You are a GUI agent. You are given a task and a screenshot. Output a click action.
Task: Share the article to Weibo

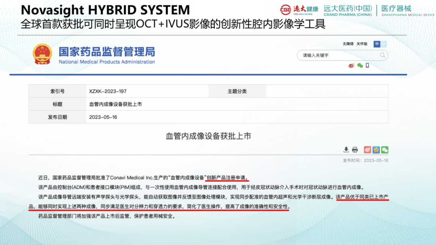[367, 150]
